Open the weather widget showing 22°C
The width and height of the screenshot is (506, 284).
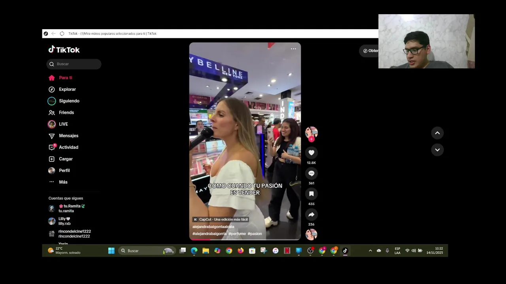(64, 250)
